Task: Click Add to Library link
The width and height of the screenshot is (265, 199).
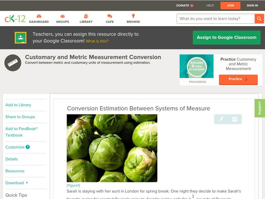Action: (18, 105)
